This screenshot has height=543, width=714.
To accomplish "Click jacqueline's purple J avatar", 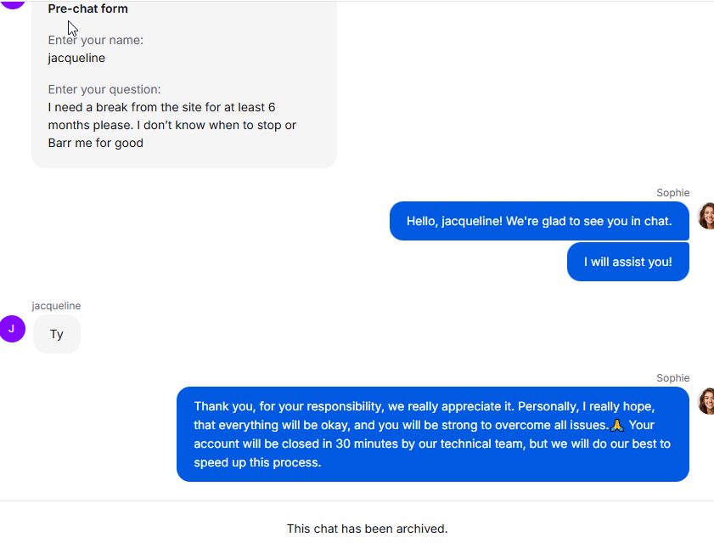I will [x=12, y=329].
